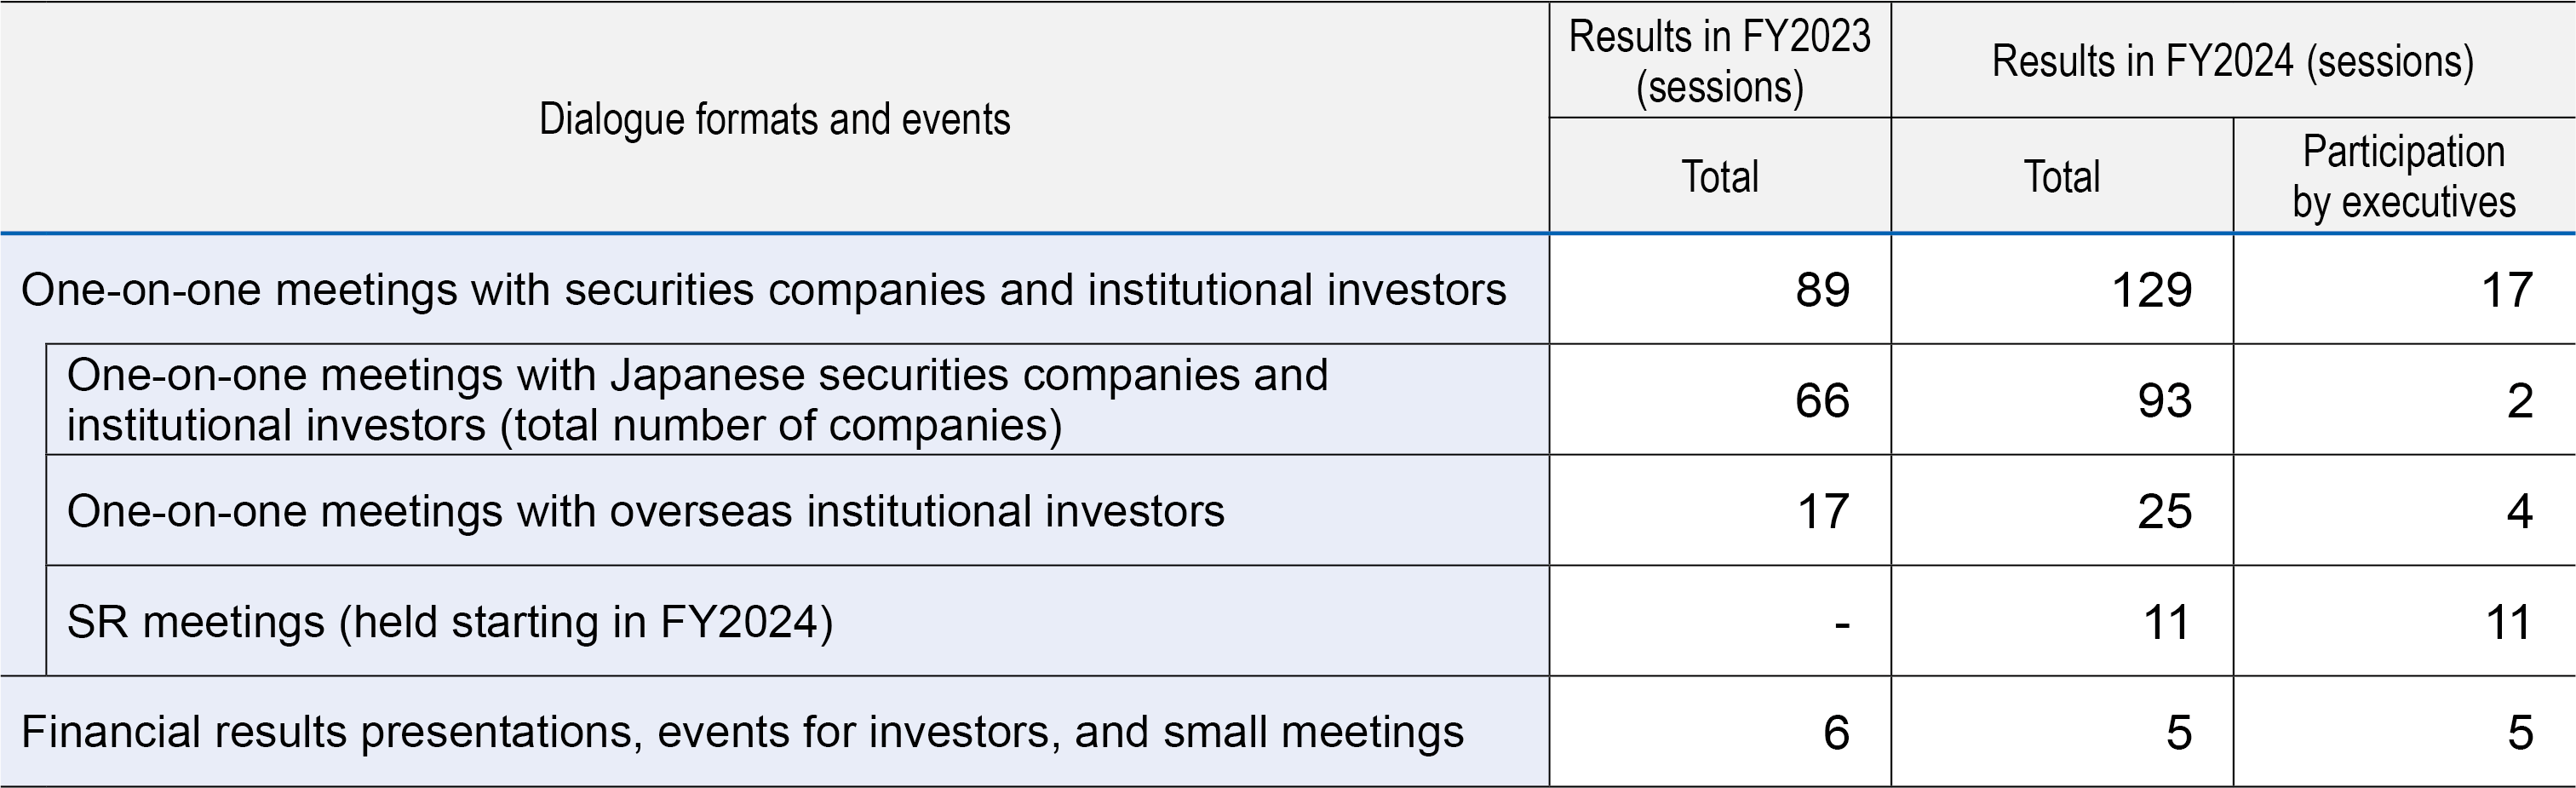Select executive participation value 4 for overseas investors

pyautogui.click(x=2519, y=511)
